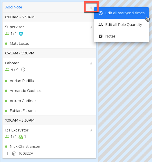Click the 6:45AM - 5:30PM time header
Image resolution: width=152 pixels, height=162 pixels.
pyautogui.click(x=49, y=53)
